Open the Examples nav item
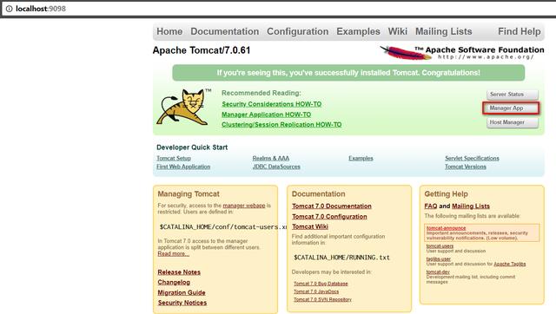The image size is (556, 314). 358,31
